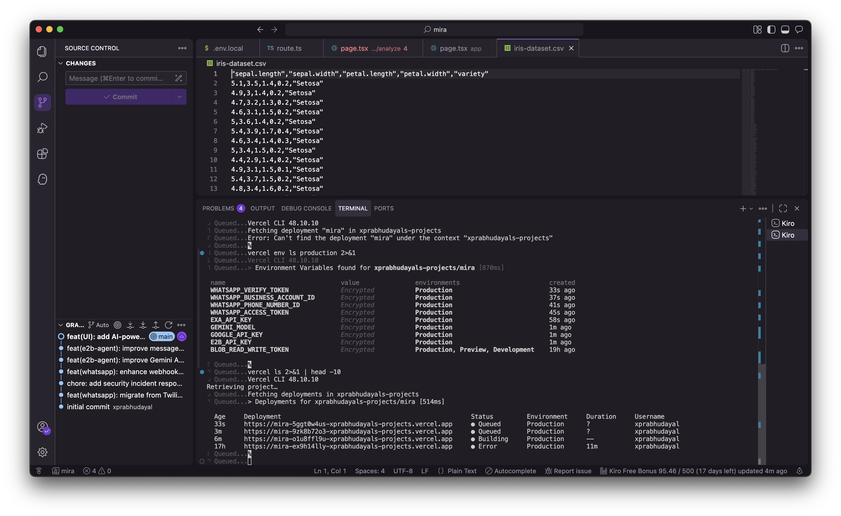841x516 pixels.
Task: Generate commit message with sparkle icon
Action: 179,78
